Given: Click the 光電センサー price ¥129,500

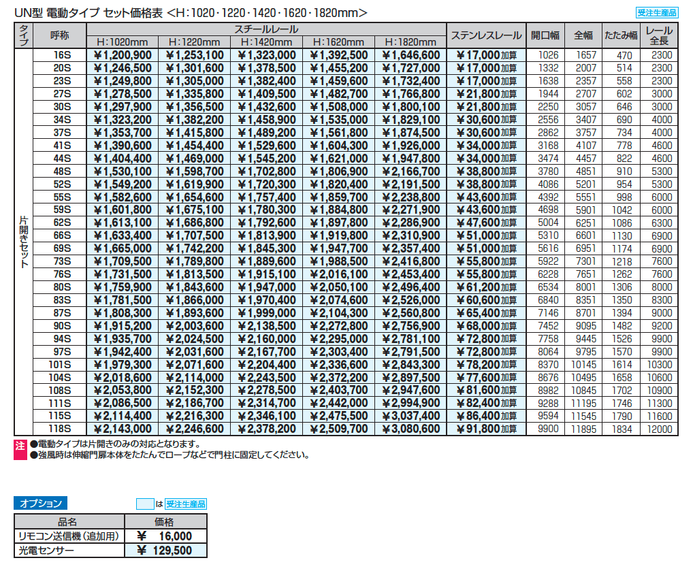Looking at the screenshot, I should pos(165,551).
